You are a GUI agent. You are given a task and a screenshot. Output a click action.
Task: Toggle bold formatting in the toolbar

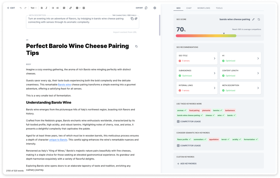42,8
